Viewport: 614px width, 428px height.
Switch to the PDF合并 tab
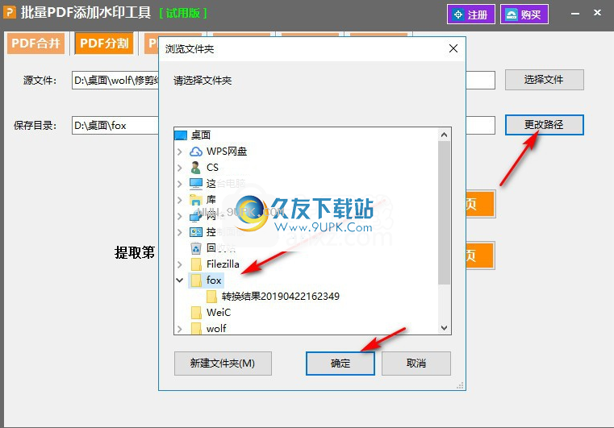coord(36,43)
